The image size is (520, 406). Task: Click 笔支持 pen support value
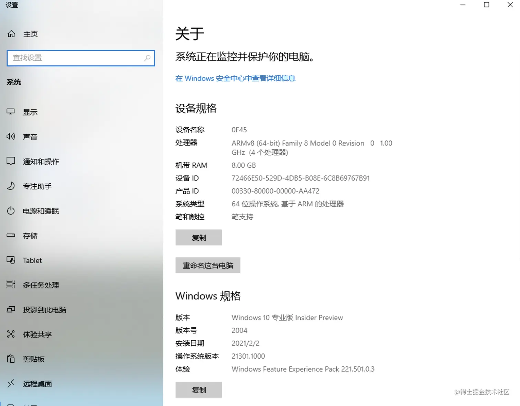coord(242,217)
